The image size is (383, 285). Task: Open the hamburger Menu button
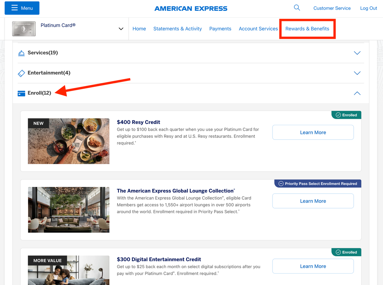(22, 8)
